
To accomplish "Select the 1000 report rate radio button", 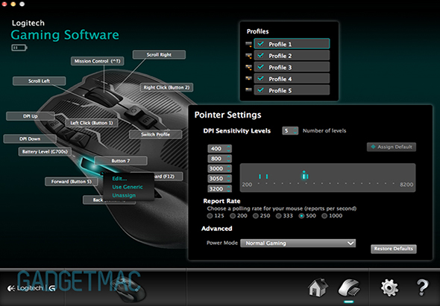I will pyautogui.click(x=324, y=216).
